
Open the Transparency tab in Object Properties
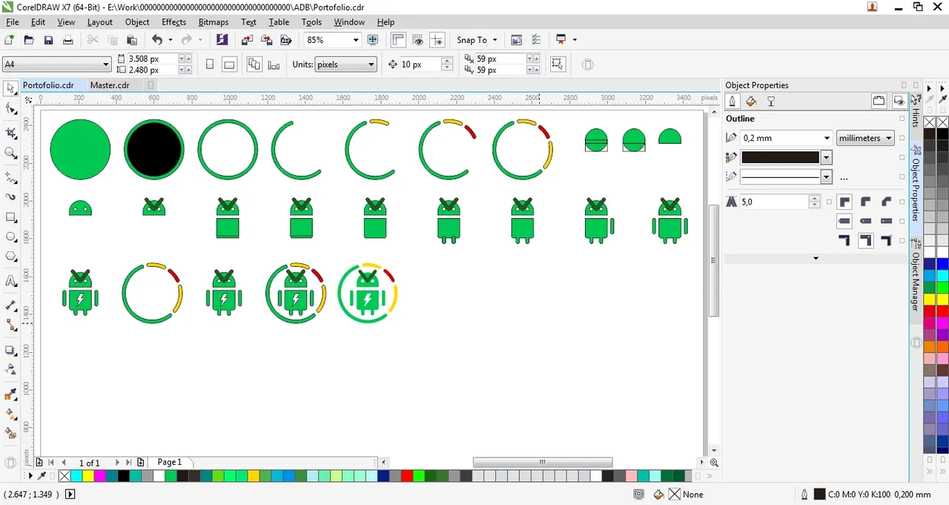[x=771, y=102]
